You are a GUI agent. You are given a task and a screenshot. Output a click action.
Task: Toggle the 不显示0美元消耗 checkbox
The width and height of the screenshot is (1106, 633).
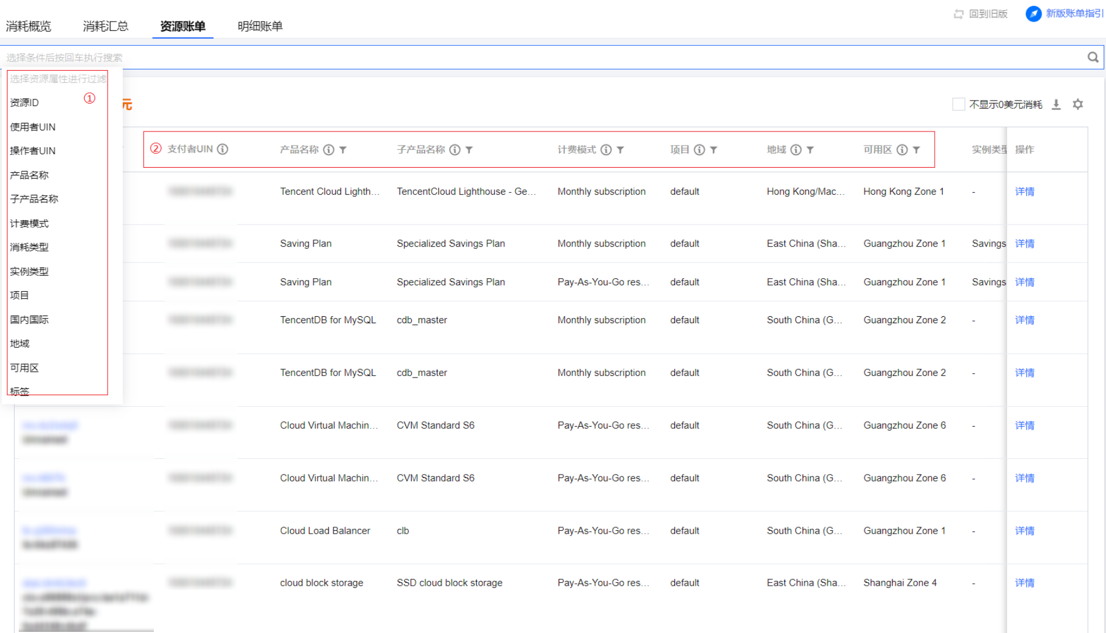pyautogui.click(x=958, y=105)
